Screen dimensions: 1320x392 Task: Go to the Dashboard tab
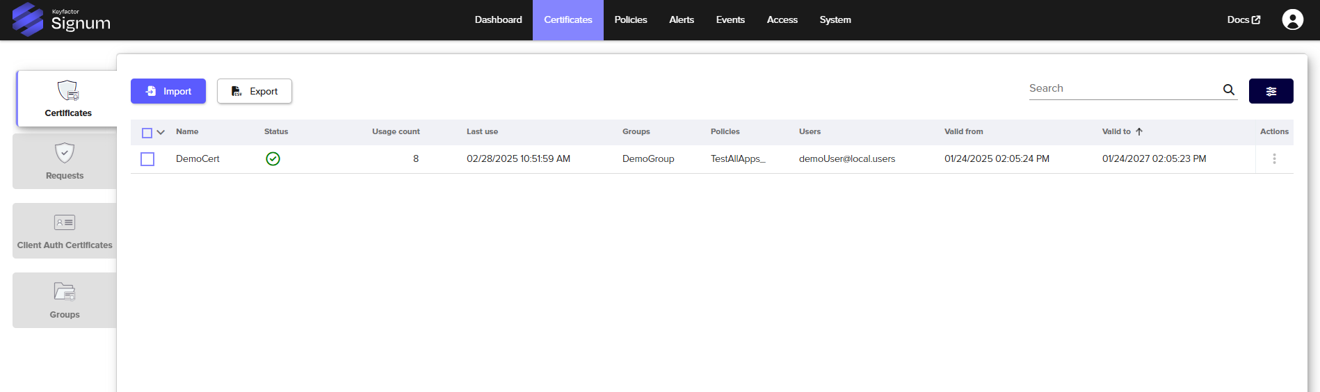click(498, 19)
